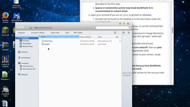Sort files by Name column header

[x=59, y=37]
